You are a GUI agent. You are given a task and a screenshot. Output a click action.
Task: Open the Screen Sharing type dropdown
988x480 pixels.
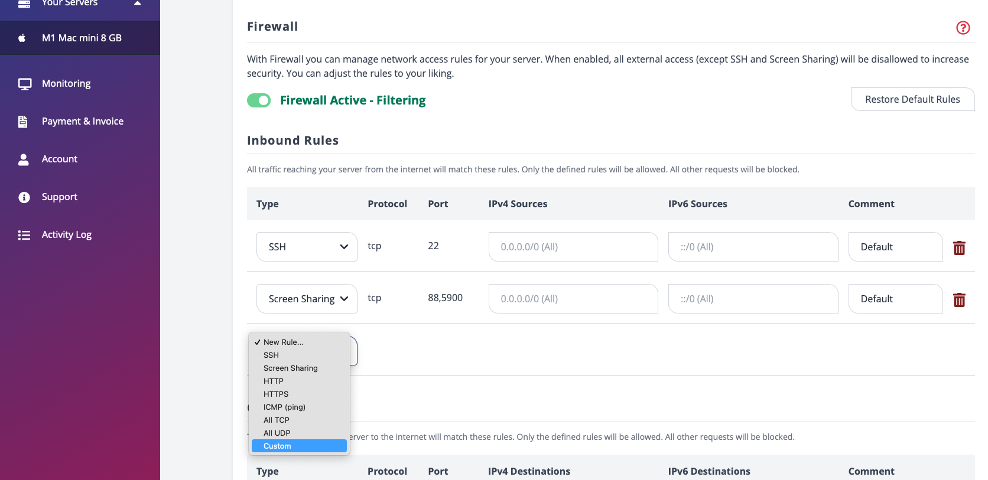click(x=307, y=299)
